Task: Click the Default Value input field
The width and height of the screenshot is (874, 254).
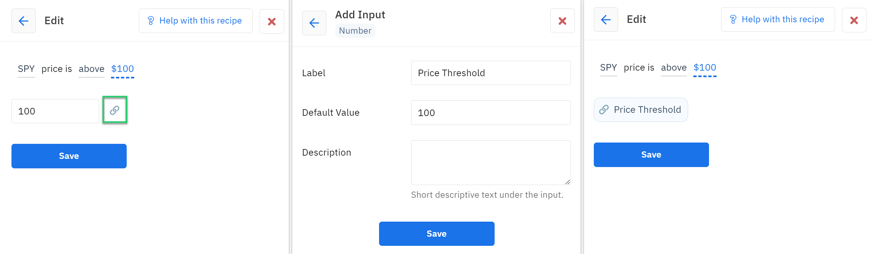Action: pyautogui.click(x=491, y=113)
